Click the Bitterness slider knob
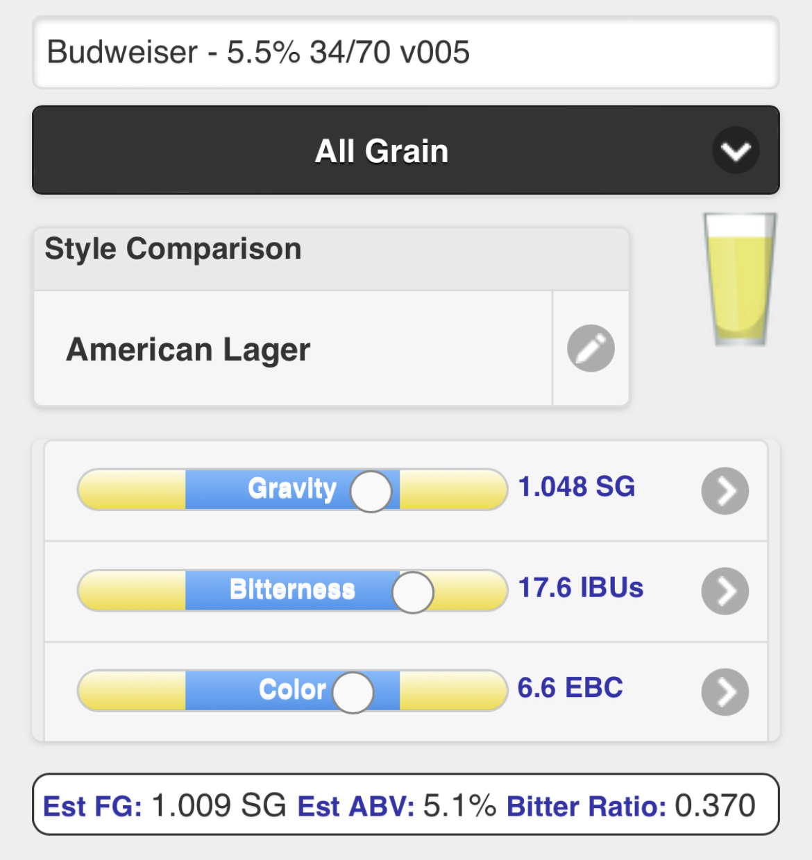Screen dimensions: 812x860 tap(413, 592)
